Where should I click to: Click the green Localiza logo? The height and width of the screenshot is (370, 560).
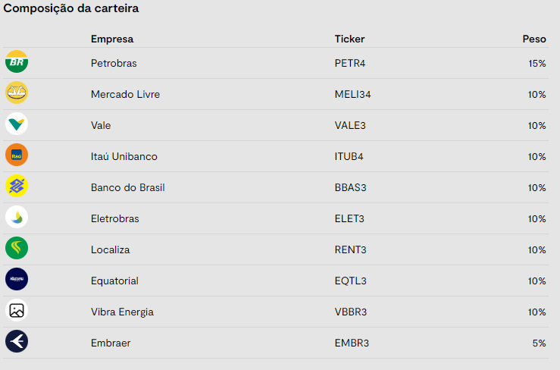17,248
